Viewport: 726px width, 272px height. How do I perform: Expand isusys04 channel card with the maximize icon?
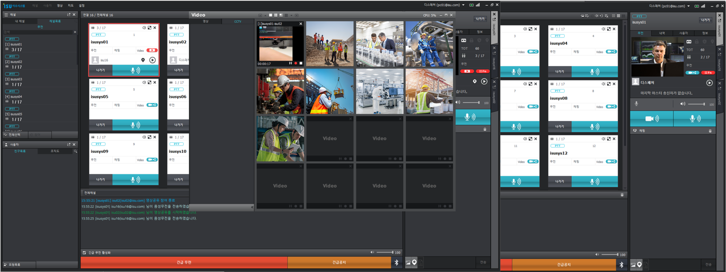click(x=608, y=29)
